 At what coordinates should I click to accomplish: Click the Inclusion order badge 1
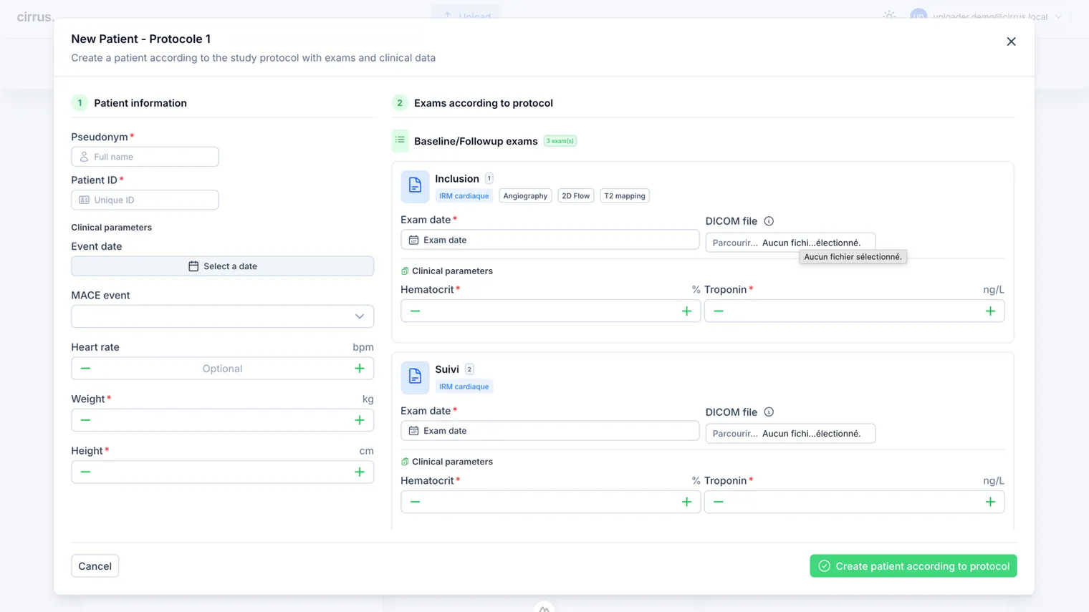pos(489,179)
